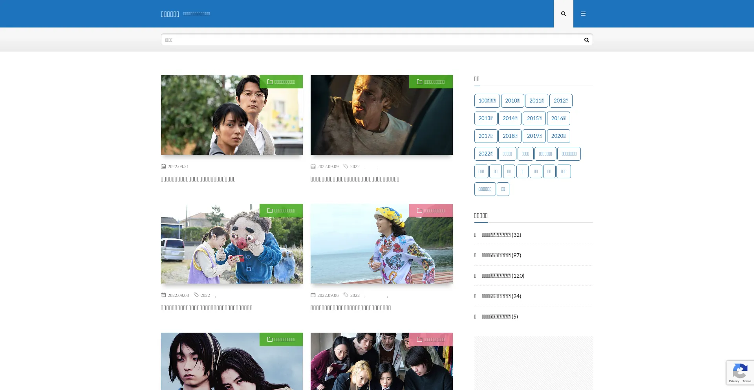Select the 2018 tag in the sidebar
This screenshot has height=390, width=754.
(x=510, y=136)
